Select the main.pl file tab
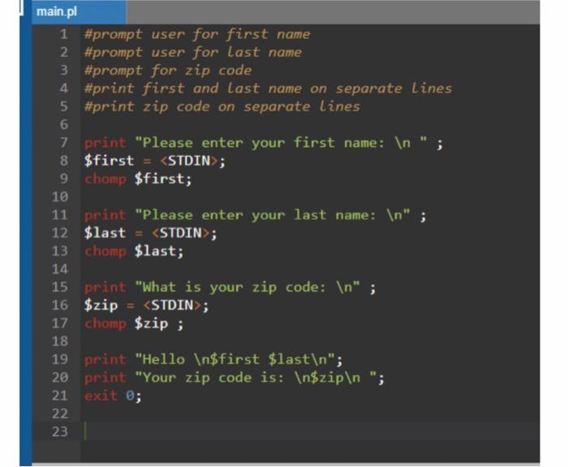Image resolution: width=568 pixels, height=467 pixels. pyautogui.click(x=79, y=11)
